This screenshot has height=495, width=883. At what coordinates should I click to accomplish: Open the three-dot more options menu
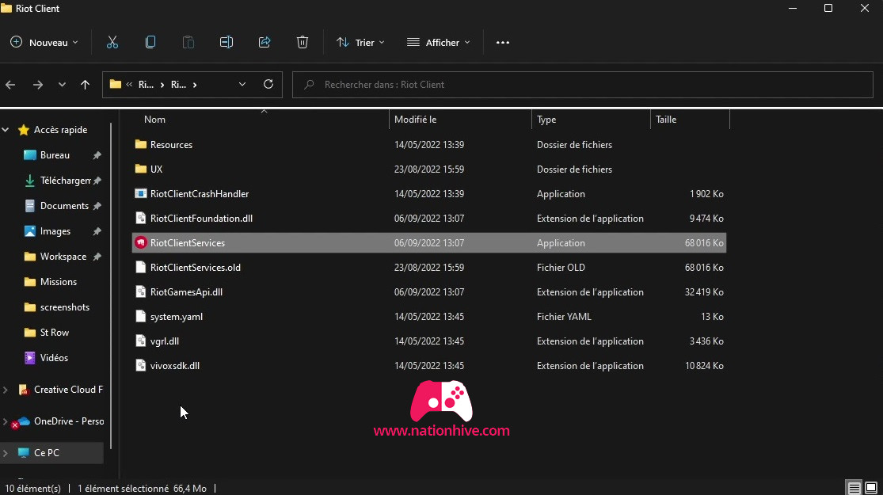pyautogui.click(x=503, y=42)
